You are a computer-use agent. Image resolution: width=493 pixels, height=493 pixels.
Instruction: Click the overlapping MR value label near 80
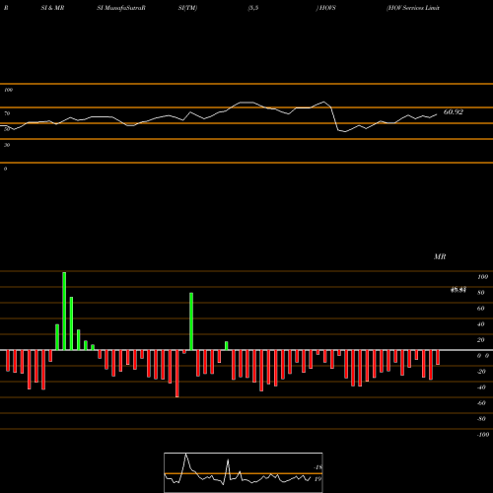[458, 290]
